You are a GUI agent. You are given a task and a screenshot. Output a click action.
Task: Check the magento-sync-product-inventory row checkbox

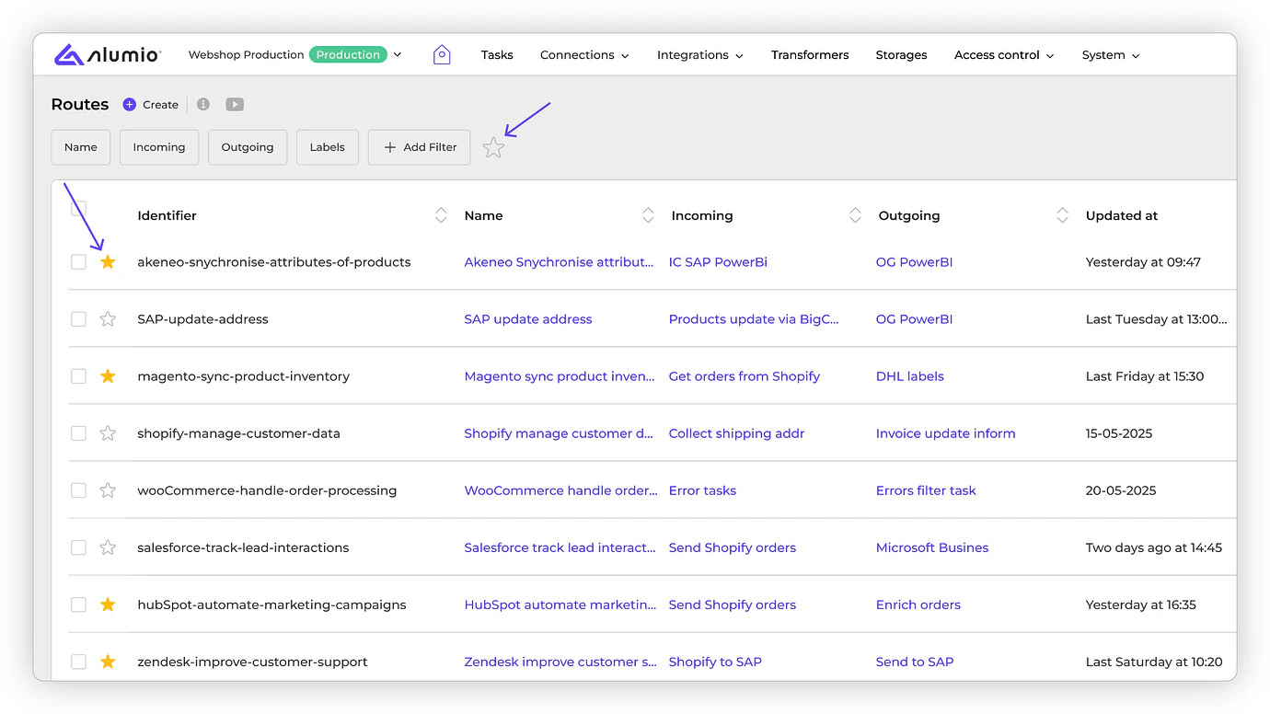tap(79, 376)
